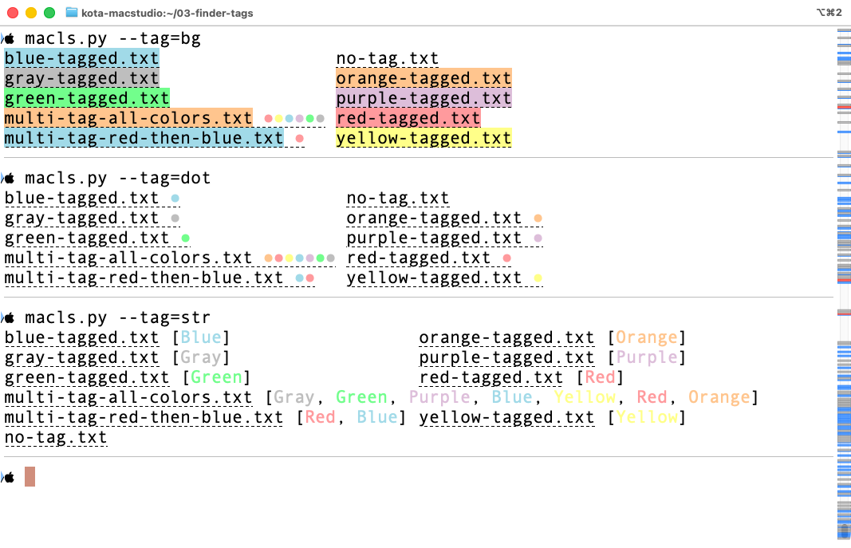Click 'blue-tagged.txt' in the dot listing
851x548 pixels.
[81, 199]
